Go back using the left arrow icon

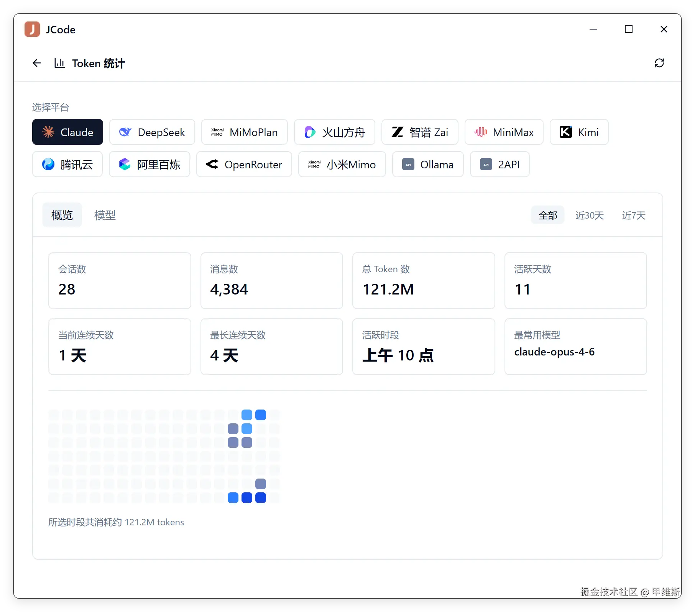(x=37, y=63)
